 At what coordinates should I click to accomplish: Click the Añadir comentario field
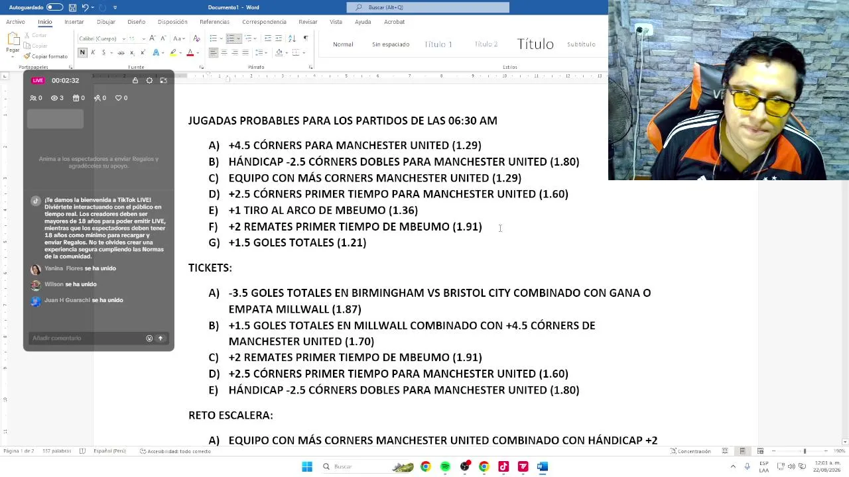click(x=86, y=338)
